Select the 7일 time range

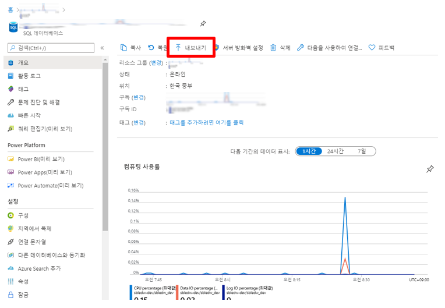pos(362,151)
